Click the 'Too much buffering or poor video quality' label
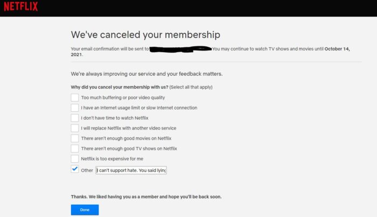Screen dimensions: 377x217 pyautogui.click(x=123, y=98)
